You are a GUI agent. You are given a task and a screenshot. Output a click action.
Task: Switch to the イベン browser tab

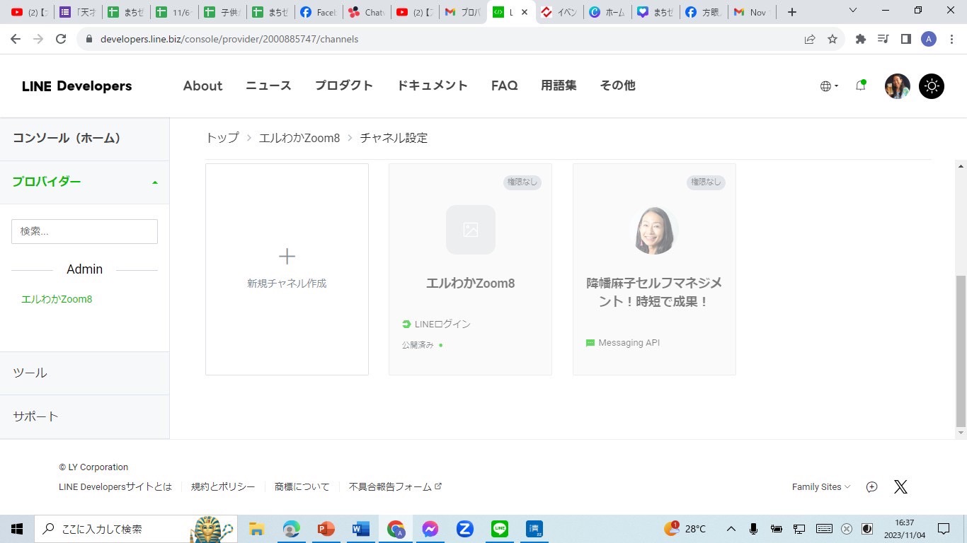point(559,12)
